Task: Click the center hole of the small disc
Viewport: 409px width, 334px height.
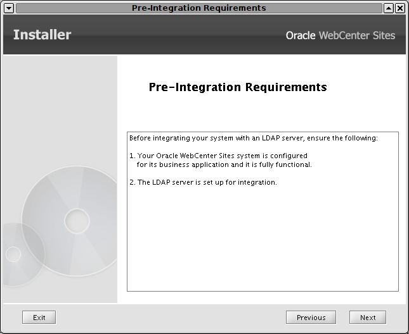Action: click(x=13, y=254)
